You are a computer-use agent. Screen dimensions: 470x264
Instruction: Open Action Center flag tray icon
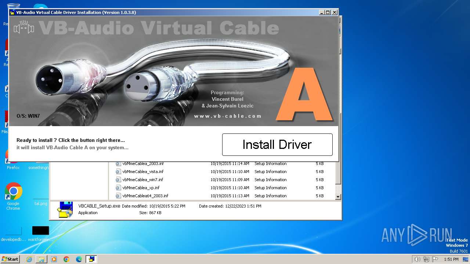tap(435, 259)
